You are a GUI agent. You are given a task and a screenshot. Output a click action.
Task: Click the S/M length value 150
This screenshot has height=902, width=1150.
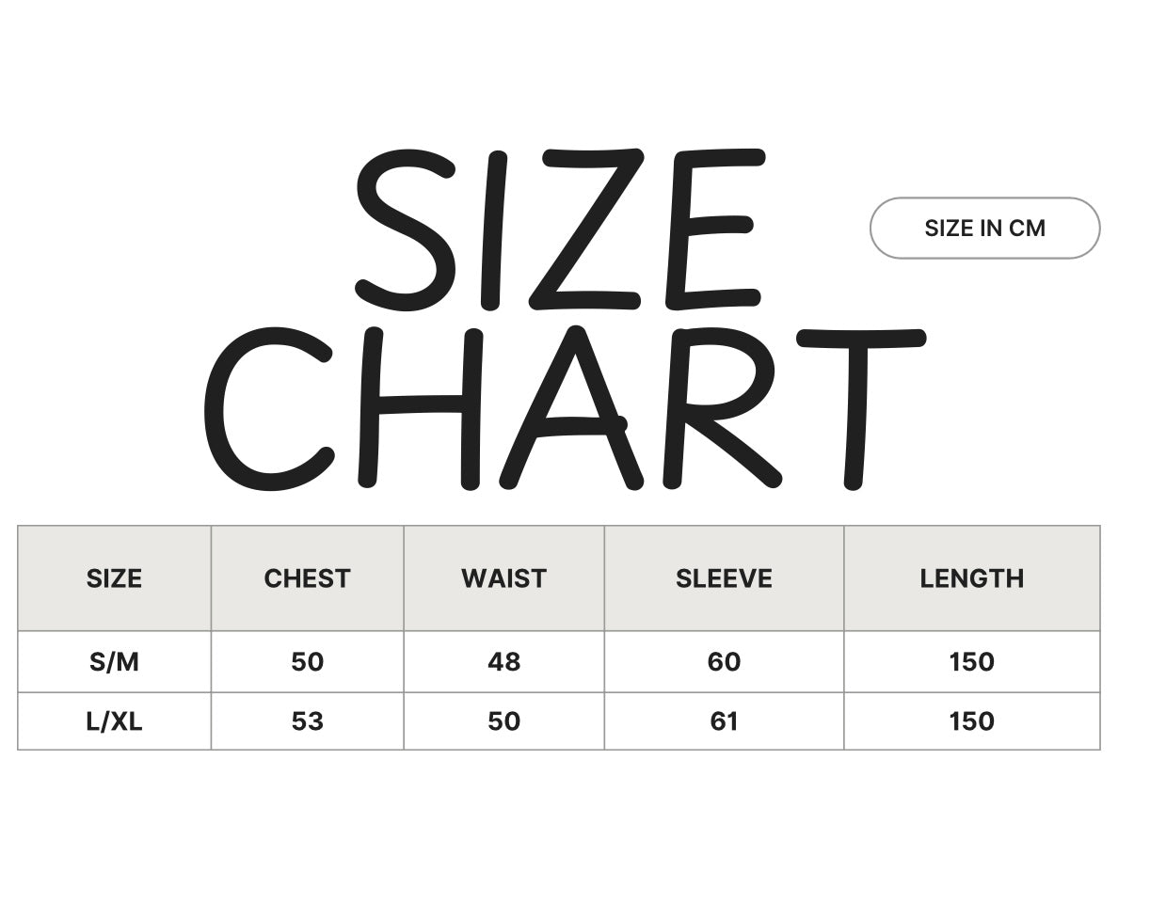(971, 662)
